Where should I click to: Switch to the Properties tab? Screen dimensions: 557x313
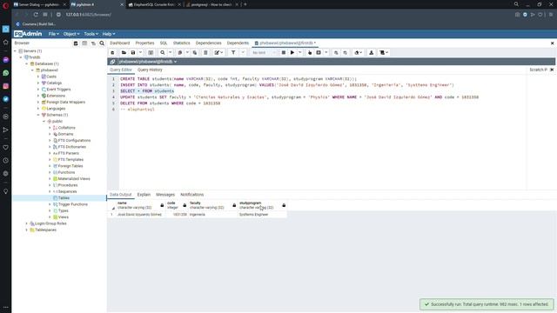(144, 43)
